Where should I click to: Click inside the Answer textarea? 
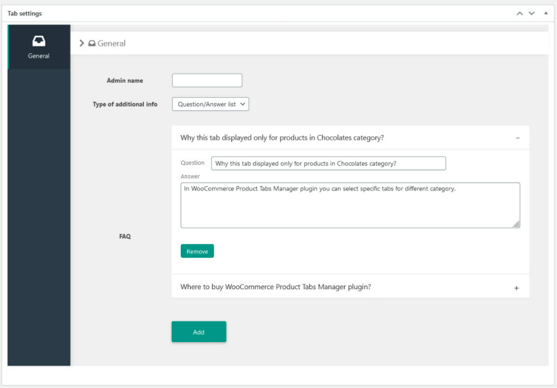(x=350, y=205)
